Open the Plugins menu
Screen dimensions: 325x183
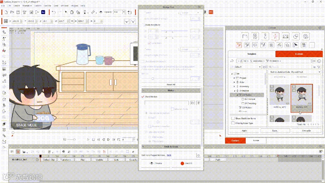tap(74, 6)
